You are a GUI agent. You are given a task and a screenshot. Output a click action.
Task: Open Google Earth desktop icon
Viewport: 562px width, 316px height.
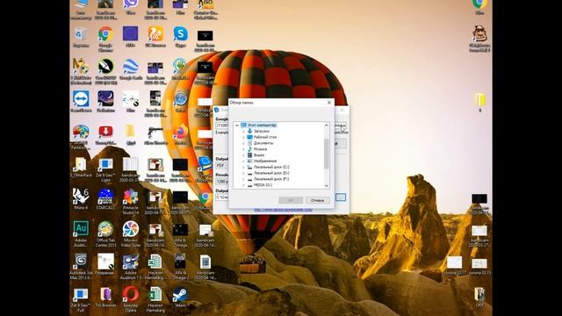(131, 70)
